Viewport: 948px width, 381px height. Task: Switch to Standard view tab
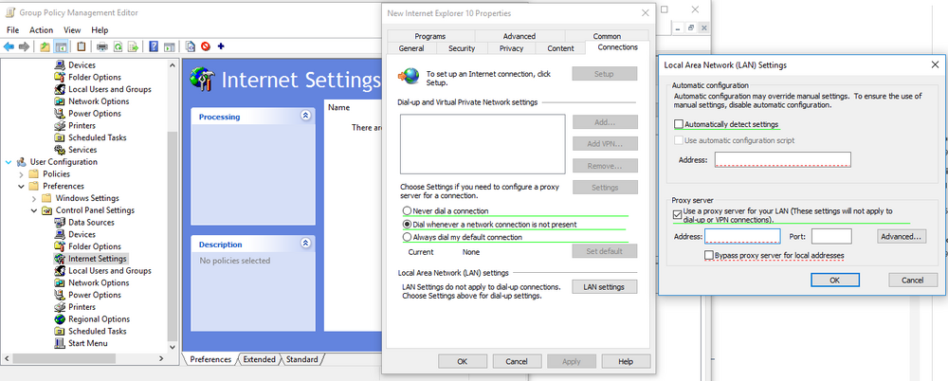[x=301, y=359]
